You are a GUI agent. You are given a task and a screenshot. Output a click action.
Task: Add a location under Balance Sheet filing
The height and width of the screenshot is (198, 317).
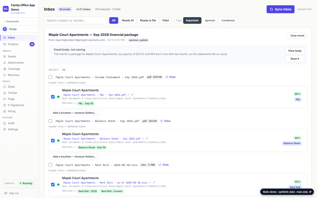coord(74,157)
